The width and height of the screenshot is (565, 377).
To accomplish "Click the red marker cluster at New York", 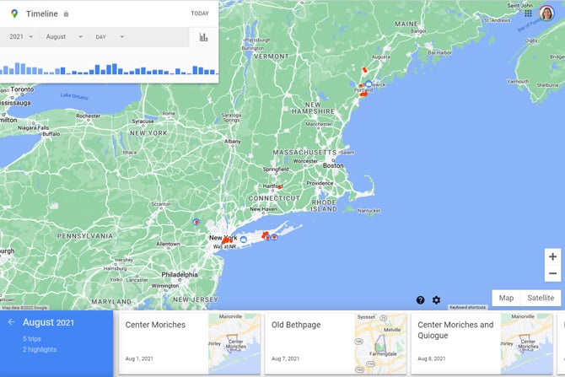I will tap(226, 240).
